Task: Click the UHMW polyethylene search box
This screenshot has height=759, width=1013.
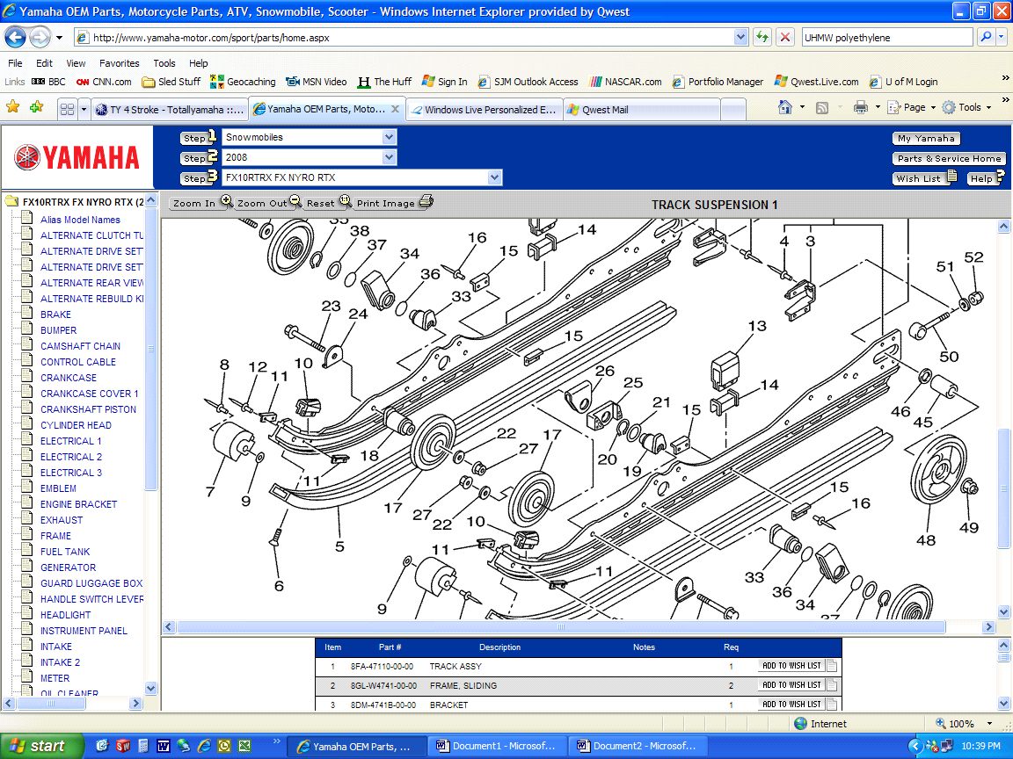Action: pyautogui.click(x=886, y=38)
